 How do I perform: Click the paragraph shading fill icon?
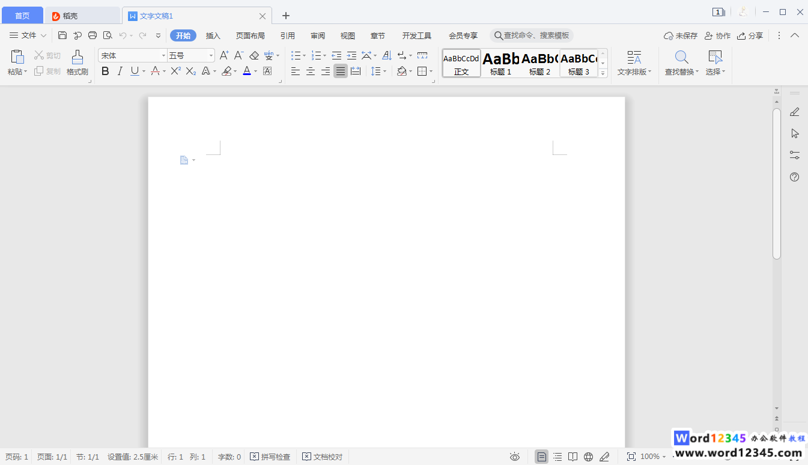(x=402, y=71)
